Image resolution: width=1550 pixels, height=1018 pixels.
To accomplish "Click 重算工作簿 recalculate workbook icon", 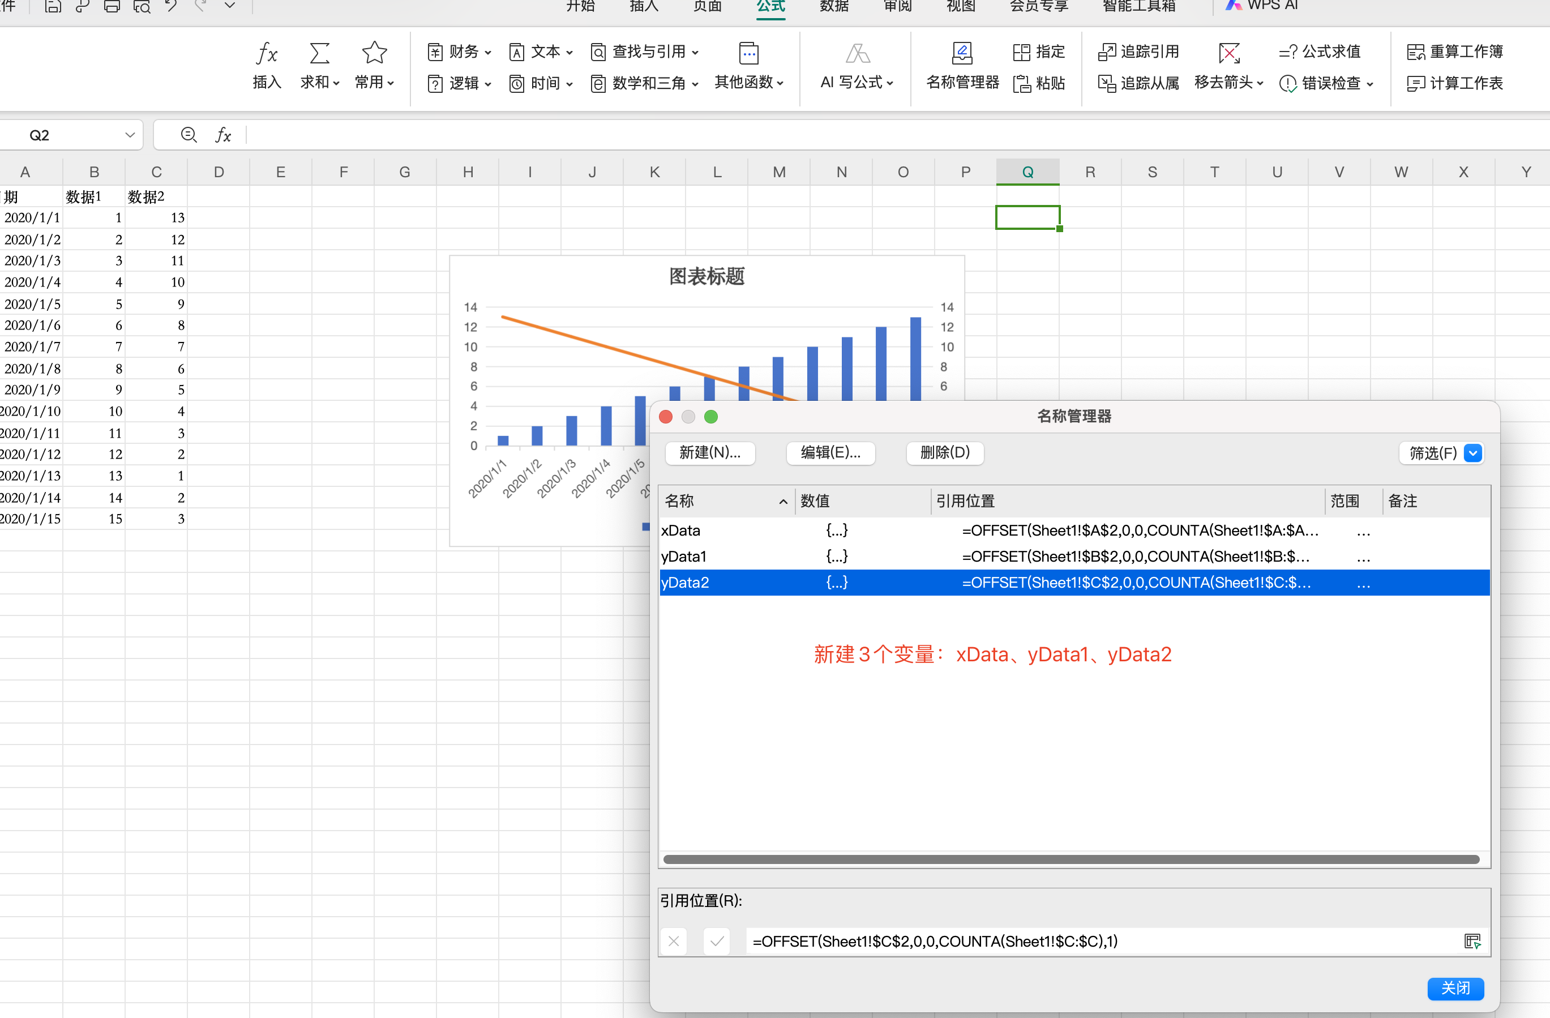I will click(x=1415, y=52).
